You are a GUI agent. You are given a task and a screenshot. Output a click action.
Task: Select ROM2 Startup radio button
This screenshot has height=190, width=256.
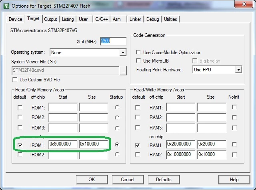tap(117, 118)
